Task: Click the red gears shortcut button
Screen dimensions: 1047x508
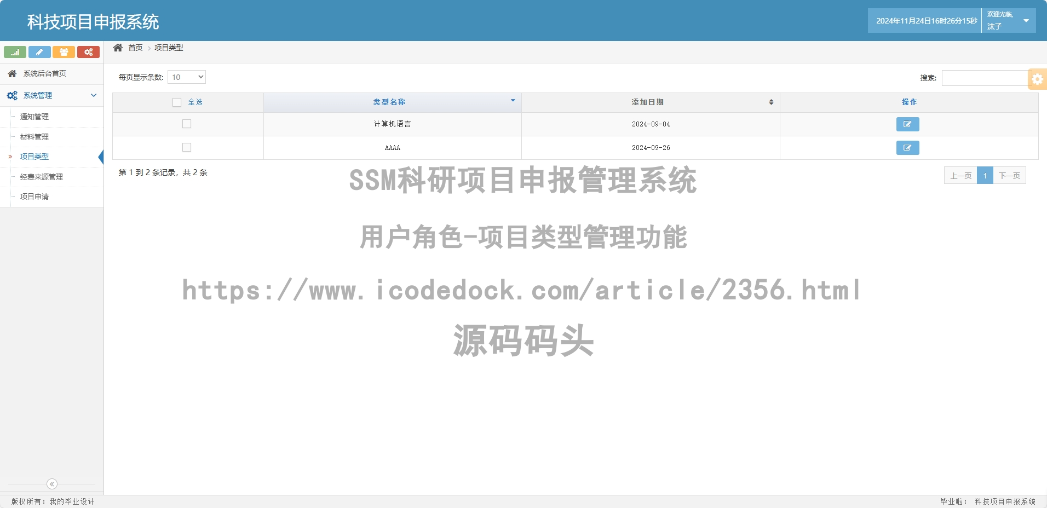Action: [88, 52]
